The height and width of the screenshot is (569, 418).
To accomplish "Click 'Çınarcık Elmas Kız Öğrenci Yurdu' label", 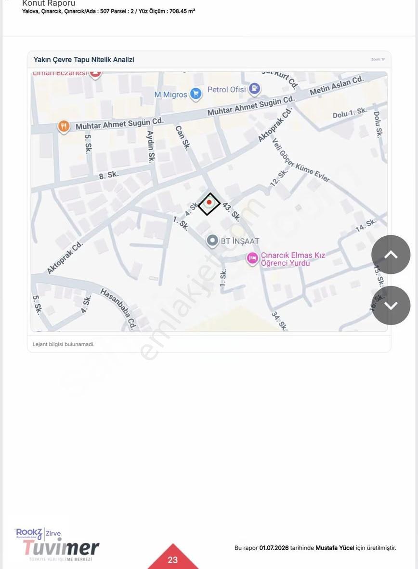I will tap(293, 259).
